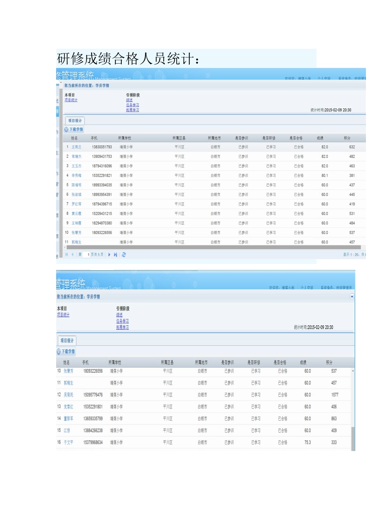Go to first page using pager icon
The width and height of the screenshot is (373, 528).
(x=66, y=255)
